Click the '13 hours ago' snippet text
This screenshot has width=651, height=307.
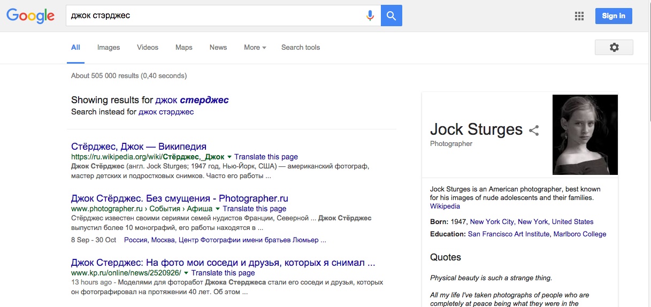tap(91, 282)
